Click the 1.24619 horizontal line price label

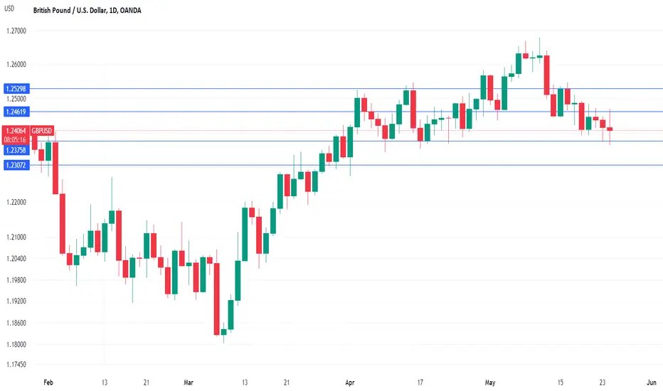coord(16,112)
